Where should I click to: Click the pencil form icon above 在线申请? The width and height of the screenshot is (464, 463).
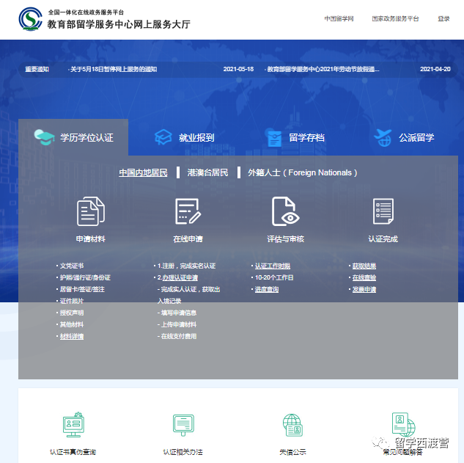tap(188, 211)
